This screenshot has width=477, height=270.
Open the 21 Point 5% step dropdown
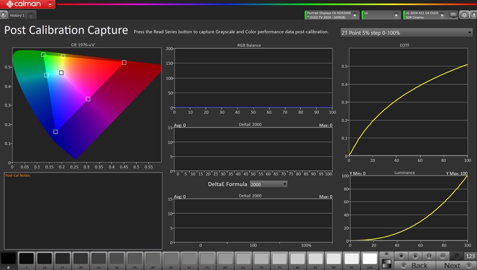tap(407, 33)
